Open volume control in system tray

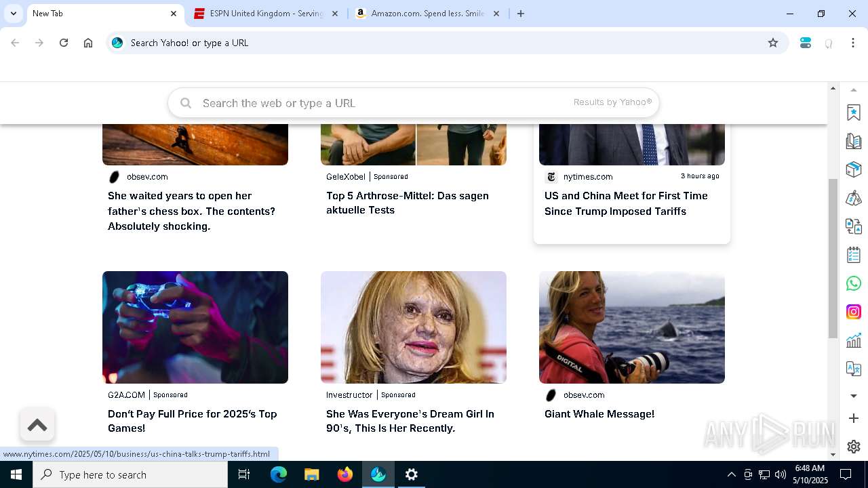(781, 474)
